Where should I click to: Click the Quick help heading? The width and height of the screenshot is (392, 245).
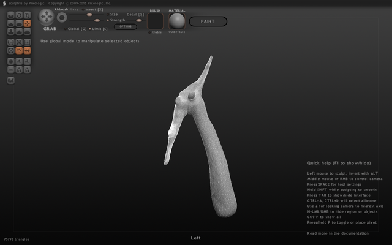point(339,163)
